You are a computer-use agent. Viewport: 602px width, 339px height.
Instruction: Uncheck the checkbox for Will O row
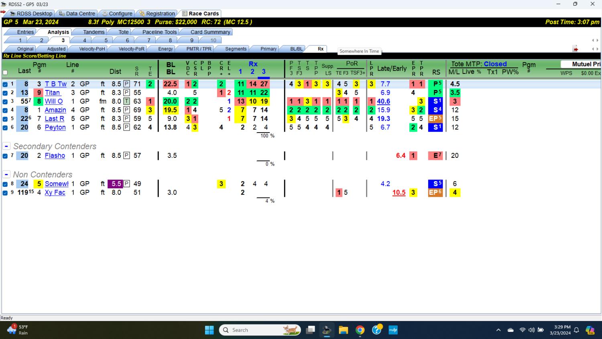pos(5,102)
